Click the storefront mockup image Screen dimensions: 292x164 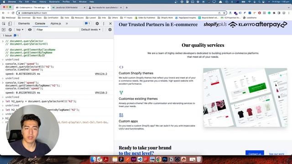click(245, 97)
